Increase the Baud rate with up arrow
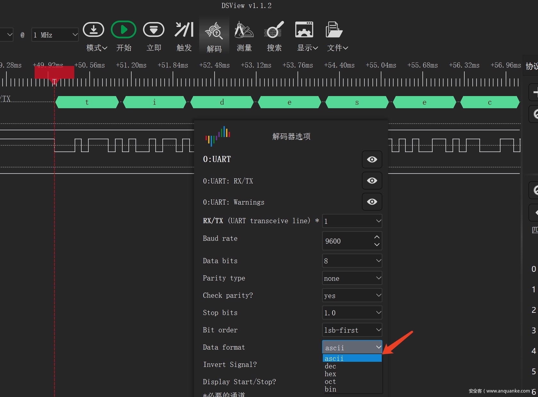Viewport: 538px width, 397px height. tap(377, 237)
